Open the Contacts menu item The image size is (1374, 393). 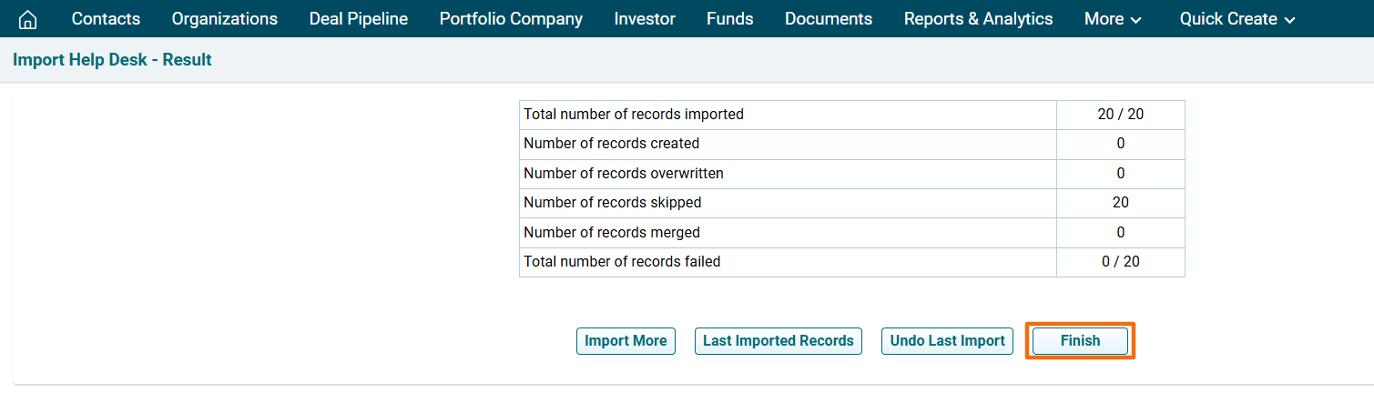(x=106, y=19)
